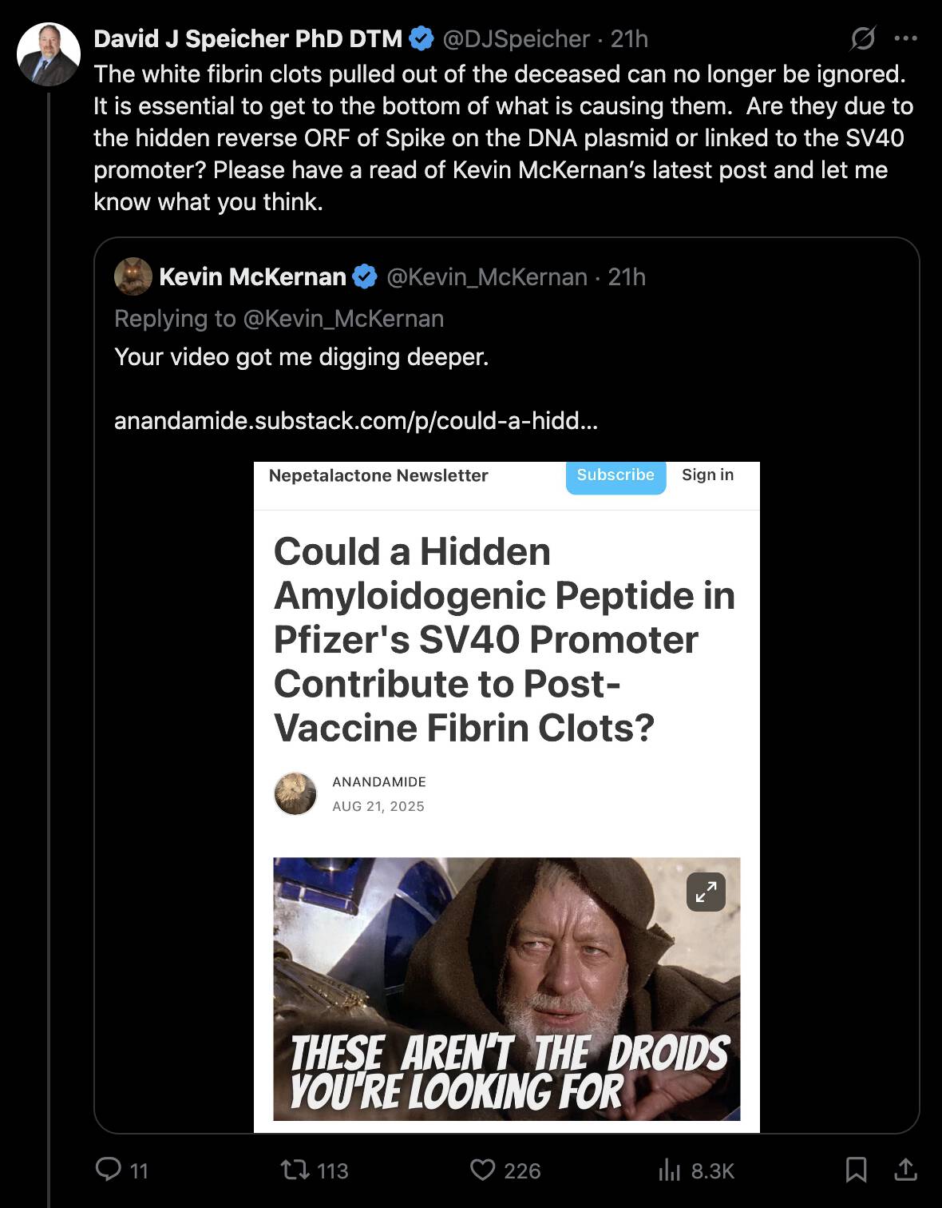Open the Grok explain icon
This screenshot has height=1208, width=942.
[863, 38]
